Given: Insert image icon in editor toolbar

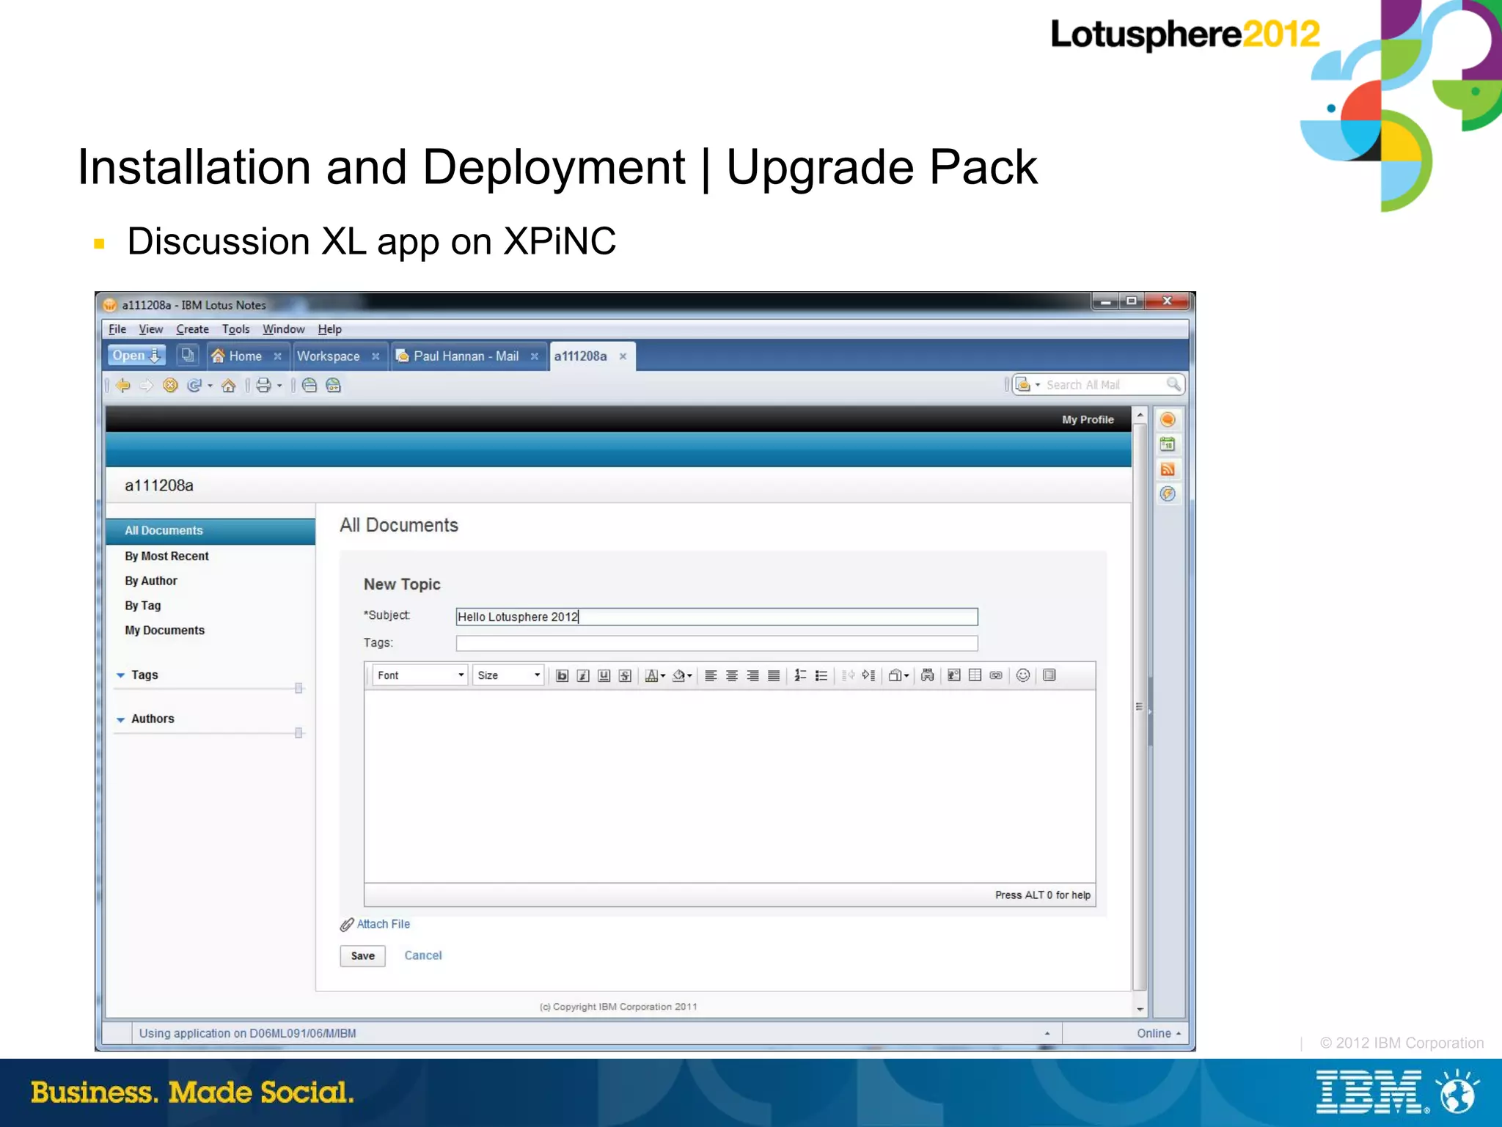Looking at the screenshot, I should coord(954,675).
